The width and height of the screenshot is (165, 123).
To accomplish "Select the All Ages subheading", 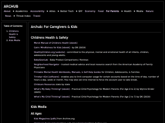I will click(x=36, y=114).
